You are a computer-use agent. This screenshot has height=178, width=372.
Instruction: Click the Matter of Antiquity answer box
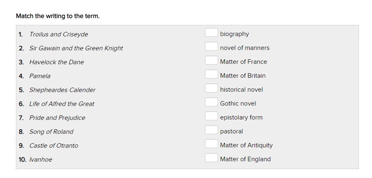pos(211,144)
